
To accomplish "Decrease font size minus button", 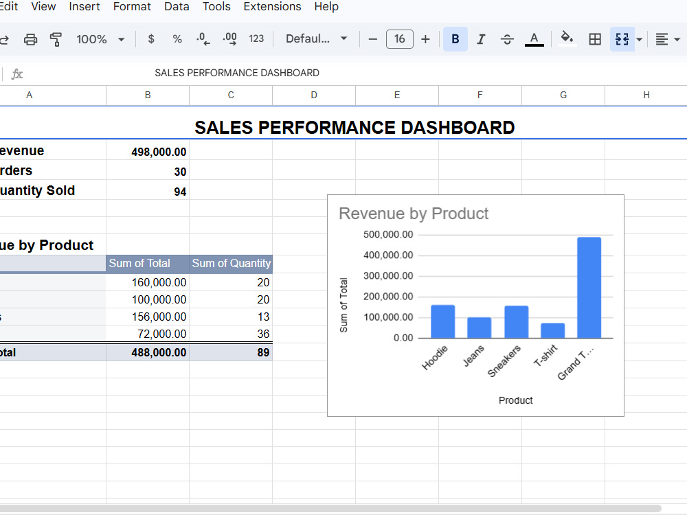I will click(373, 39).
